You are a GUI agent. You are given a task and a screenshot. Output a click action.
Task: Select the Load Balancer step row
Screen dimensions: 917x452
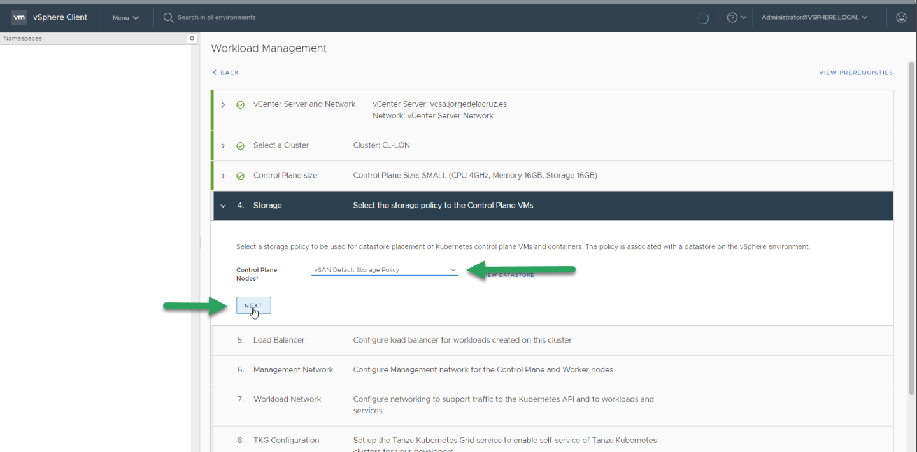pyautogui.click(x=552, y=340)
